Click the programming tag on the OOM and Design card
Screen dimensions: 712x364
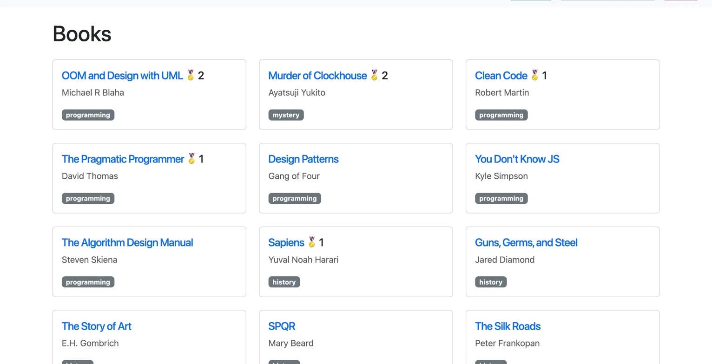pyautogui.click(x=88, y=115)
